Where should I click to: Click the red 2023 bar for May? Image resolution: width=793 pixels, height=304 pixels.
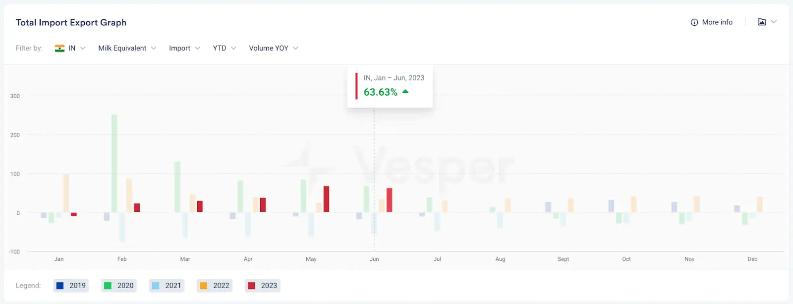coord(326,199)
